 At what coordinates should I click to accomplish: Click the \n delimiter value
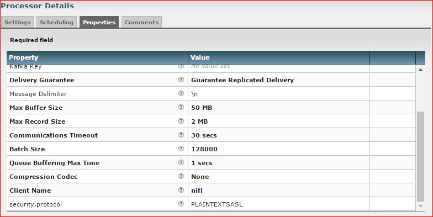[x=194, y=94]
